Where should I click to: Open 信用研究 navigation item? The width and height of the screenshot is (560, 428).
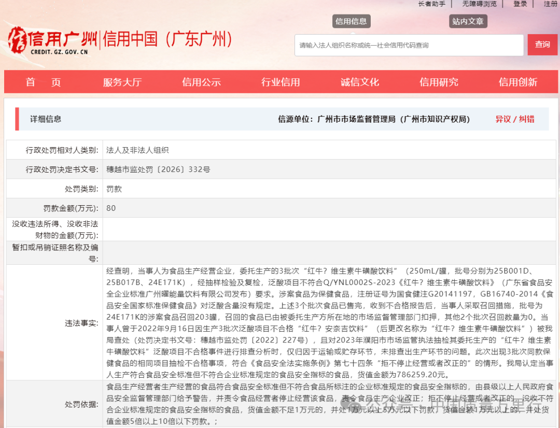[x=439, y=82]
